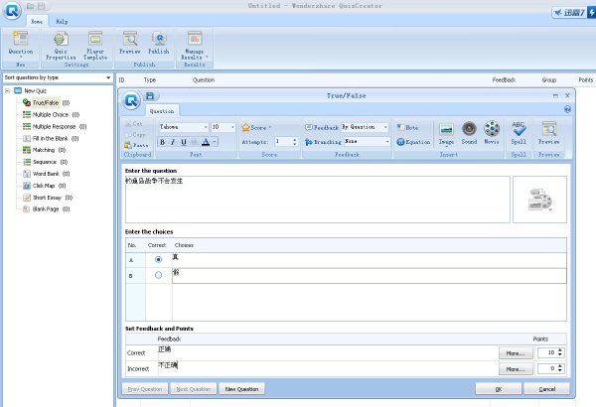Click the Incorrect feedback text field

coord(328,368)
